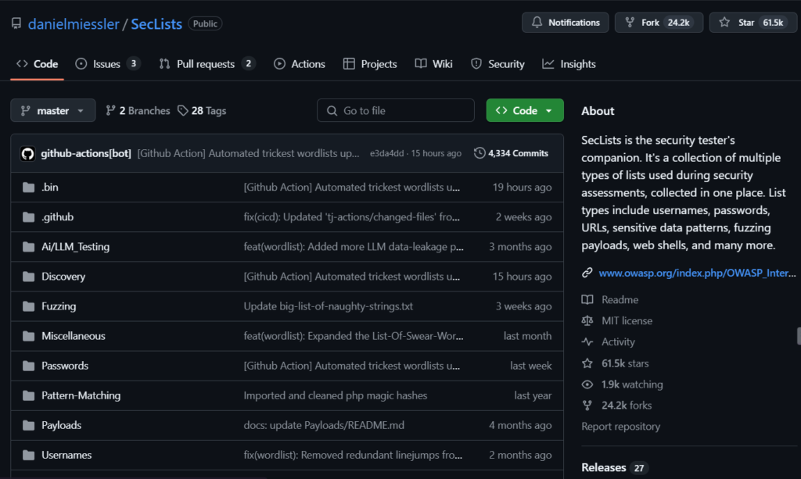The image size is (801, 479).
Task: Click the tag icon beside 28 Tags
Action: click(183, 111)
